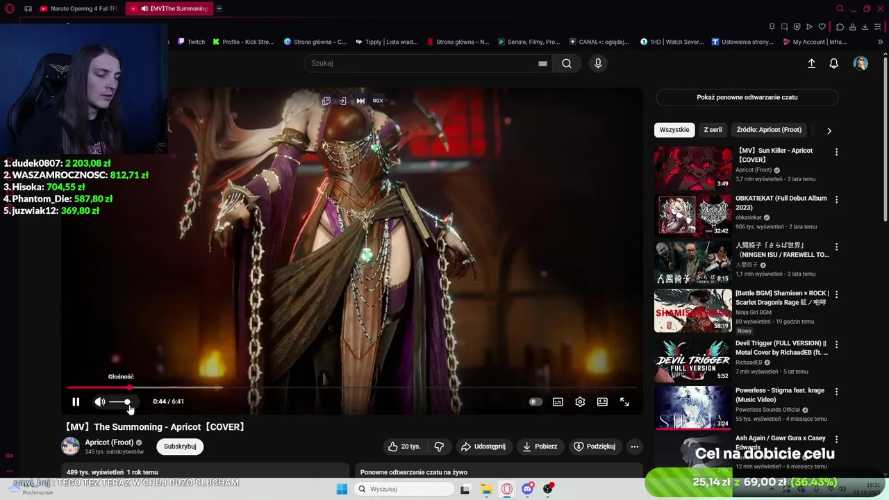This screenshot has height=500, width=889.
Task: Select the Z serii filter chip
Action: (x=713, y=130)
